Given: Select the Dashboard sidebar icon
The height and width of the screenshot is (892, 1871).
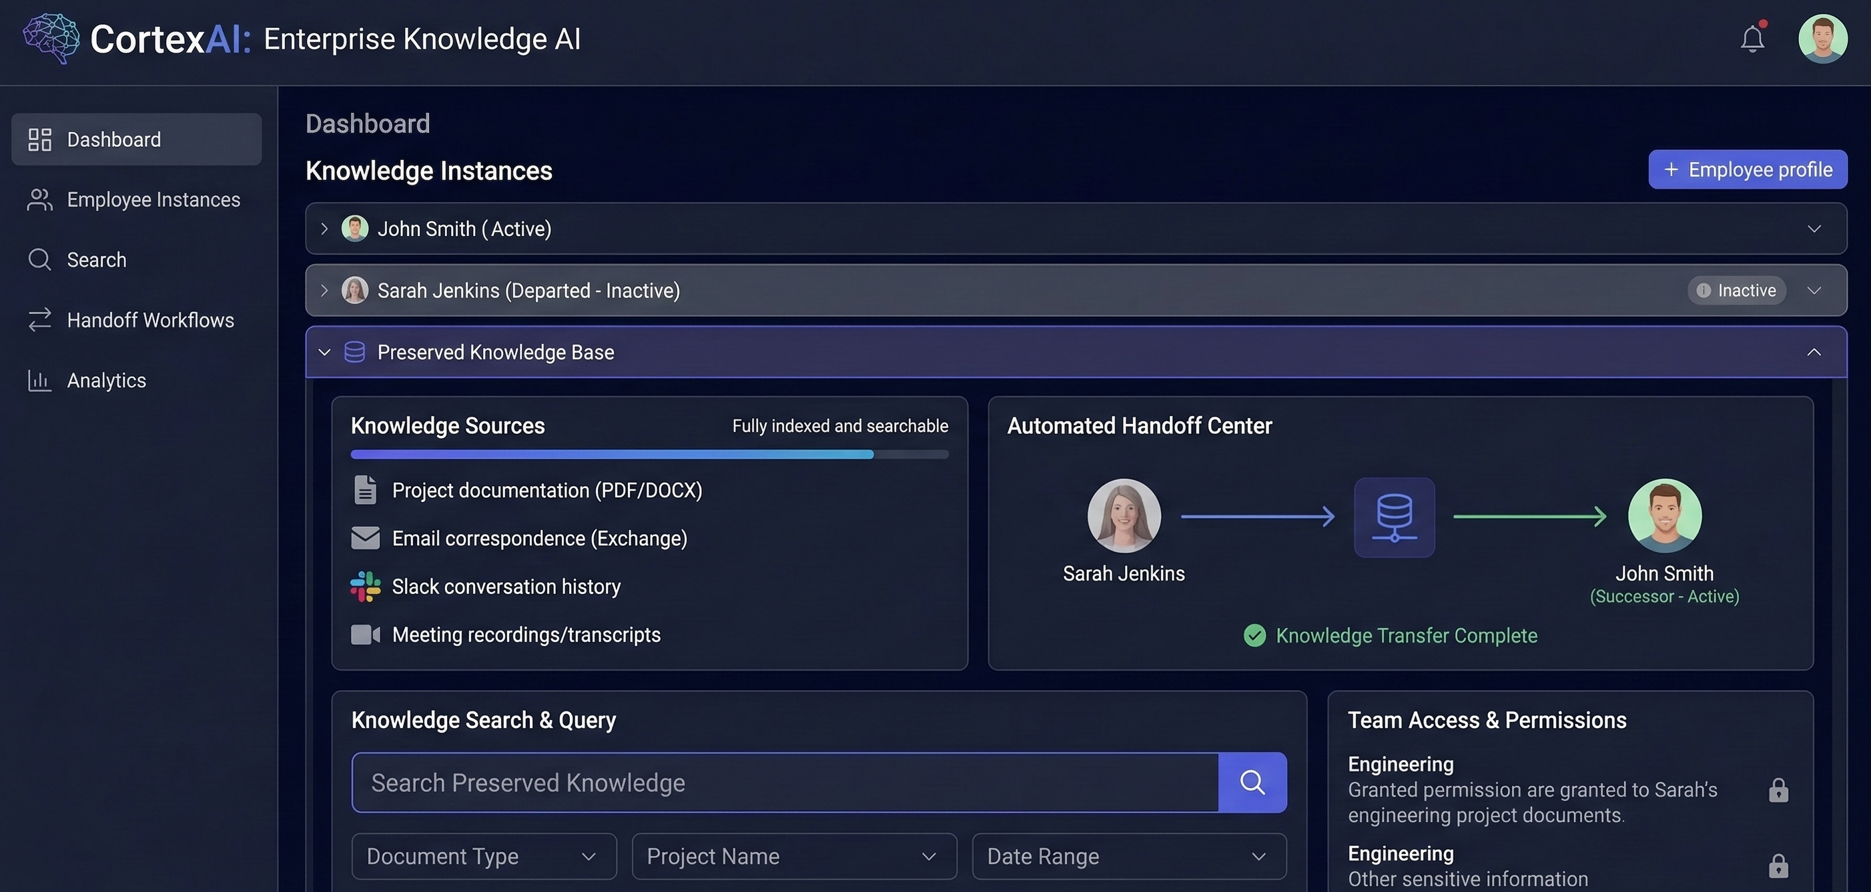Looking at the screenshot, I should (39, 139).
